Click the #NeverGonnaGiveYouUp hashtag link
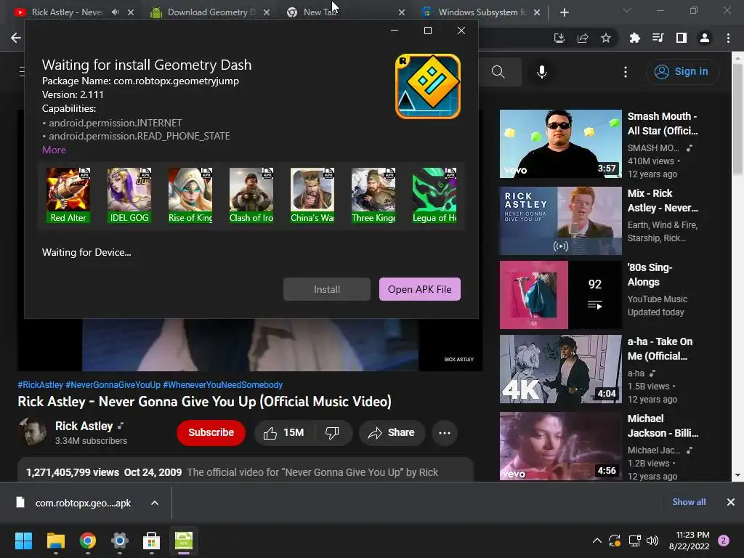744x558 pixels. pyautogui.click(x=113, y=385)
